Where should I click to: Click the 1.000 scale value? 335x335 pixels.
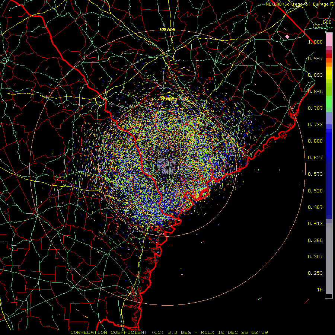point(315,42)
